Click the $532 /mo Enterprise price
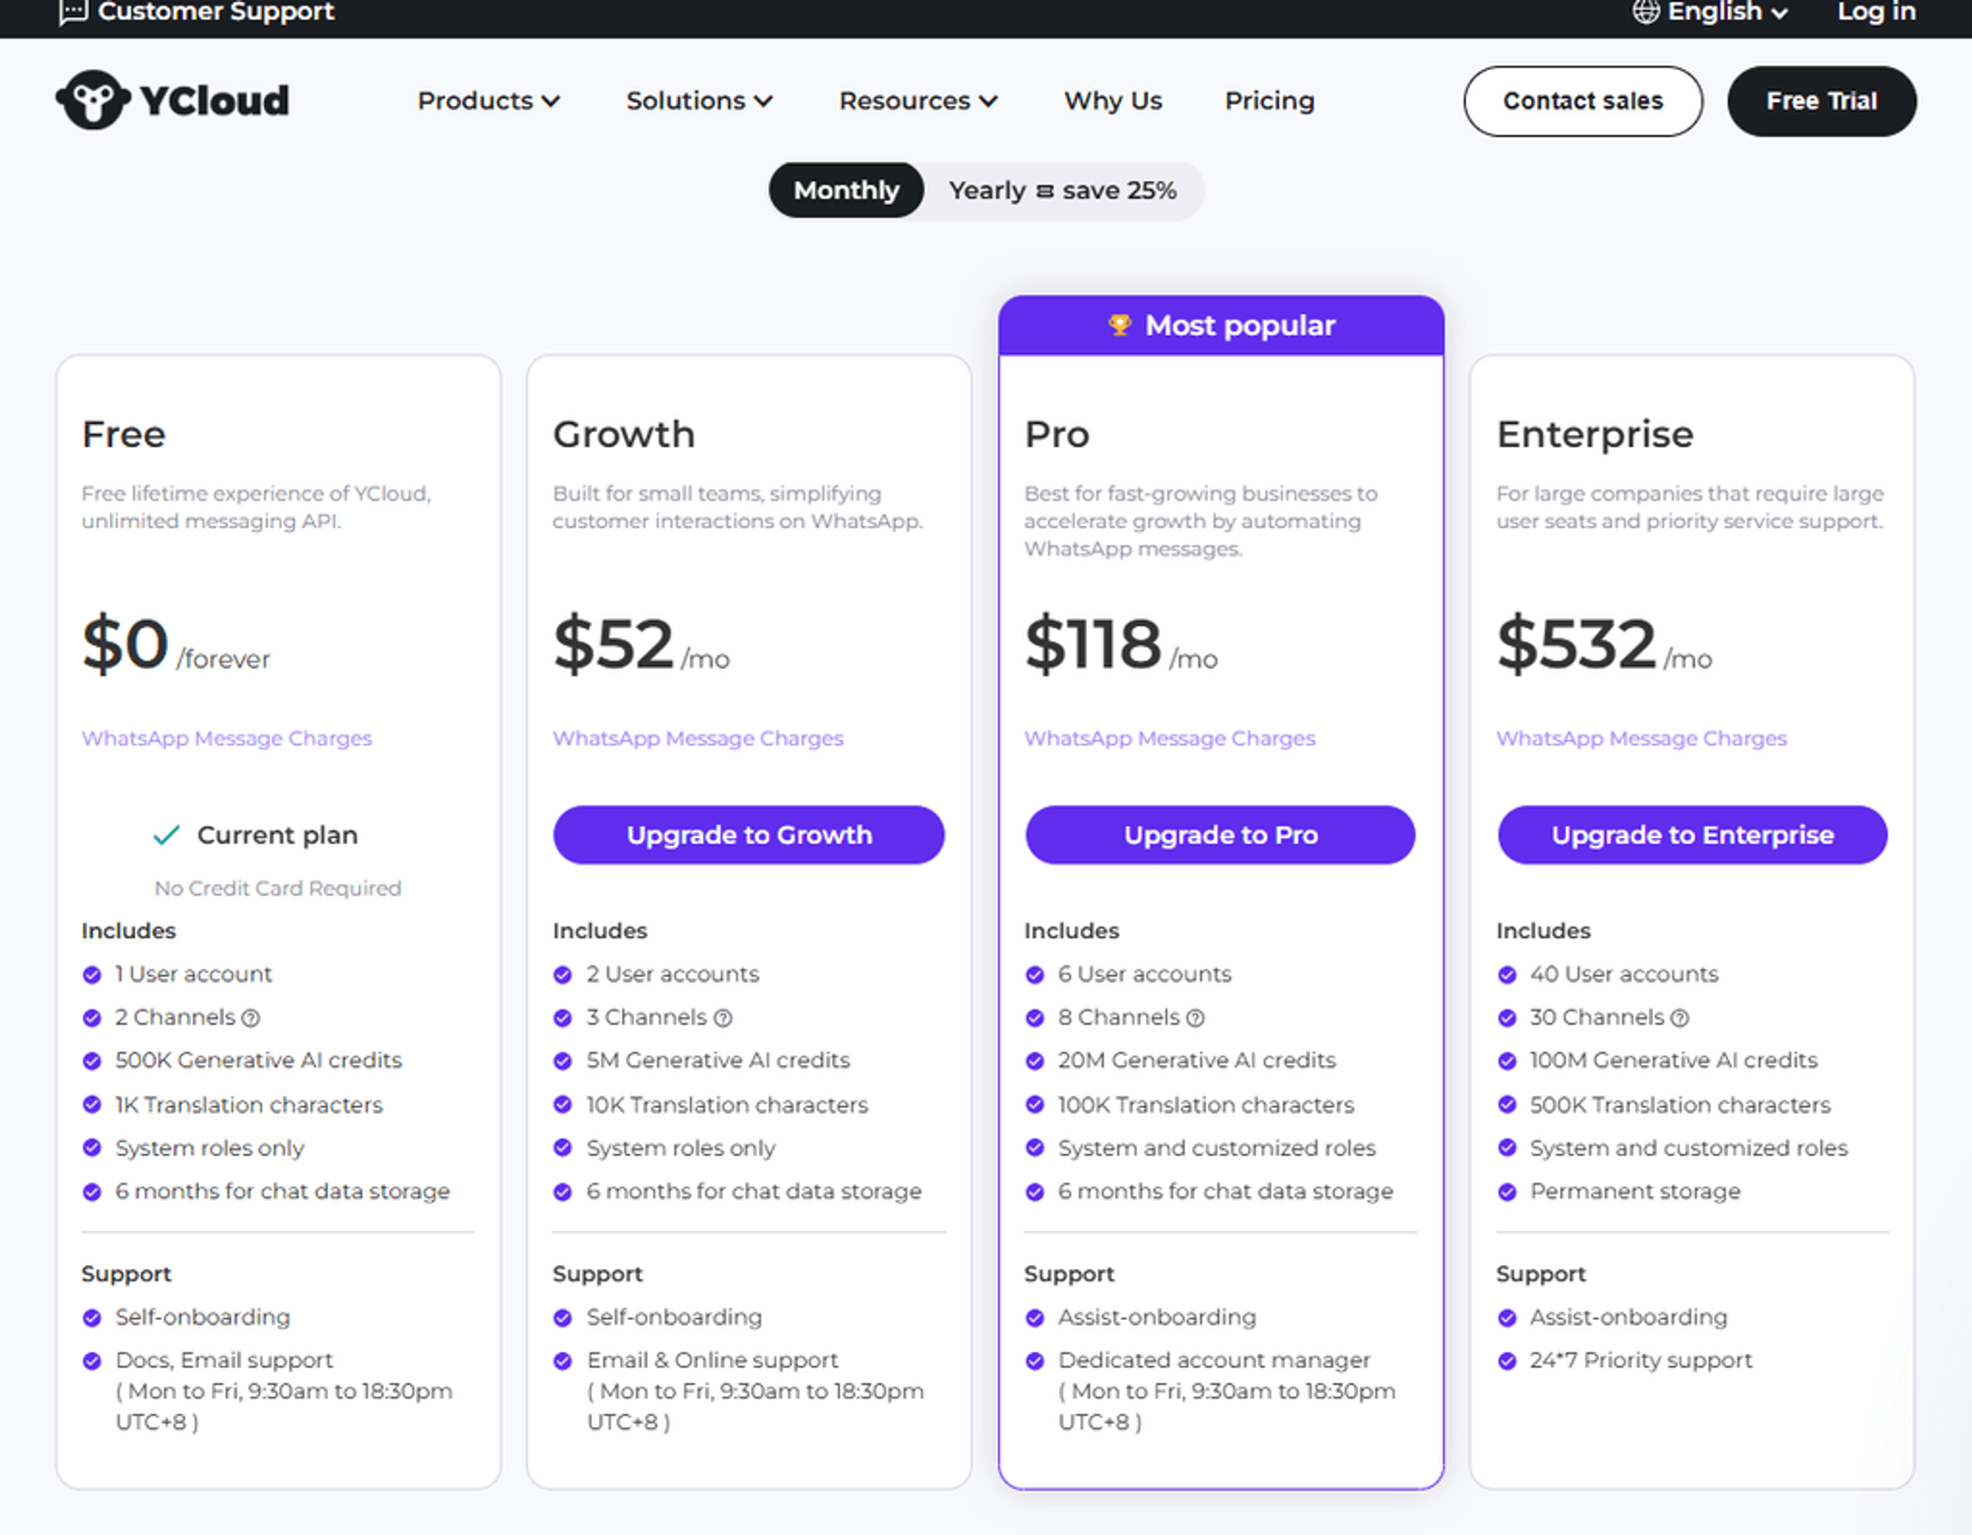1972x1535 pixels. coord(1604,645)
